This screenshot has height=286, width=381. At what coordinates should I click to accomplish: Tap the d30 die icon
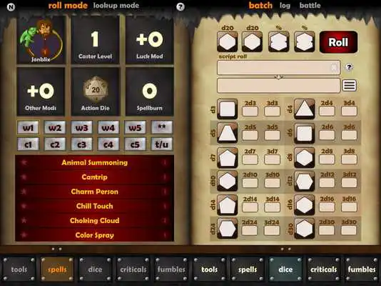(304, 229)
